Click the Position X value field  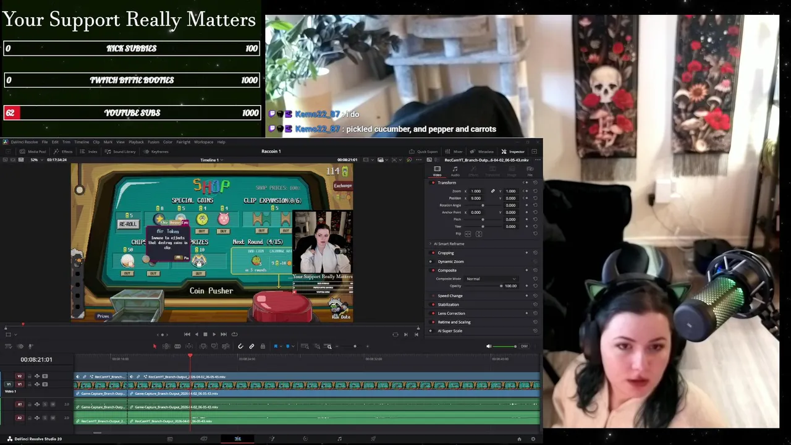476,198
